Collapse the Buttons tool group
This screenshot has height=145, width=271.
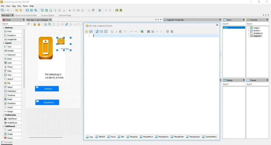coord(4,28)
